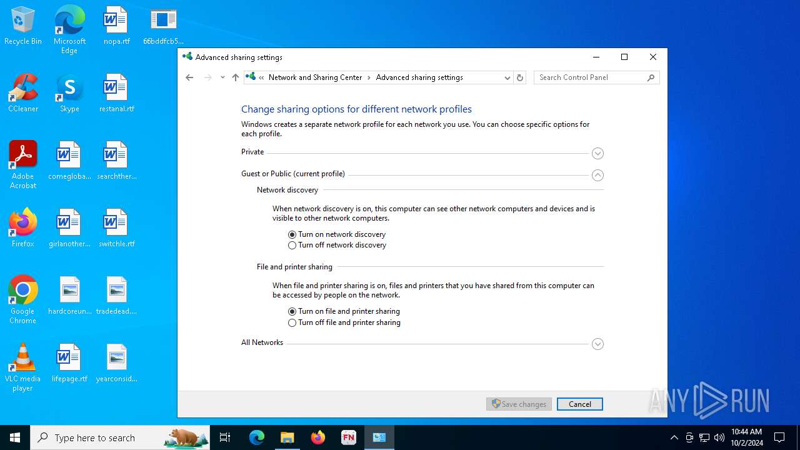Click the taskbar search box
This screenshot has height=450, width=800.
click(120, 437)
